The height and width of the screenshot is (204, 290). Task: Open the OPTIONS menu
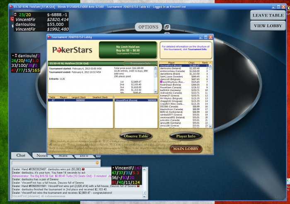point(148,27)
